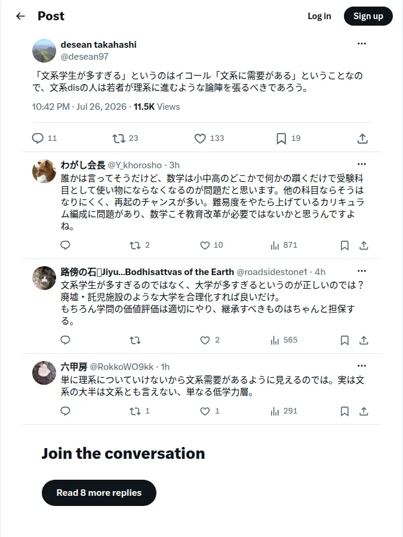Go back using the arrow beside Post
This screenshot has width=403, height=537.
20,16
